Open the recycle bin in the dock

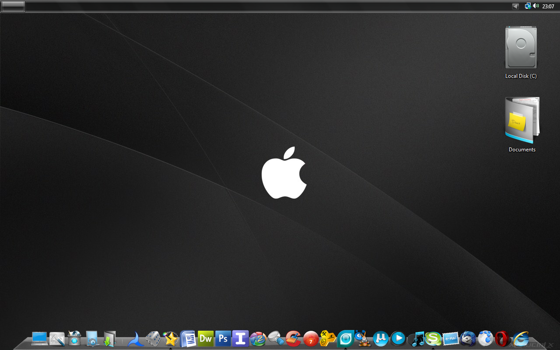click(x=75, y=339)
